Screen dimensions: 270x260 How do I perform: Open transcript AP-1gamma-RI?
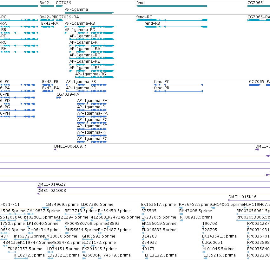coord(84,42)
